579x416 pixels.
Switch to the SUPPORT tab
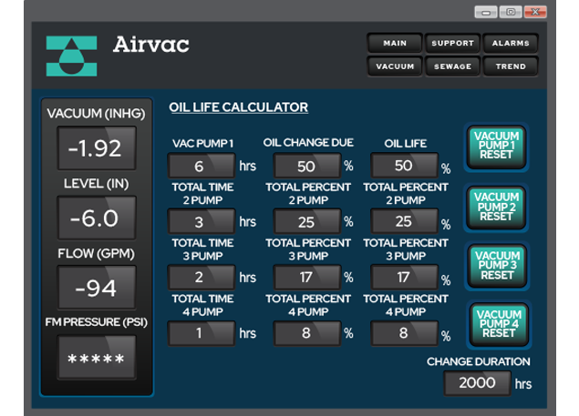(452, 43)
